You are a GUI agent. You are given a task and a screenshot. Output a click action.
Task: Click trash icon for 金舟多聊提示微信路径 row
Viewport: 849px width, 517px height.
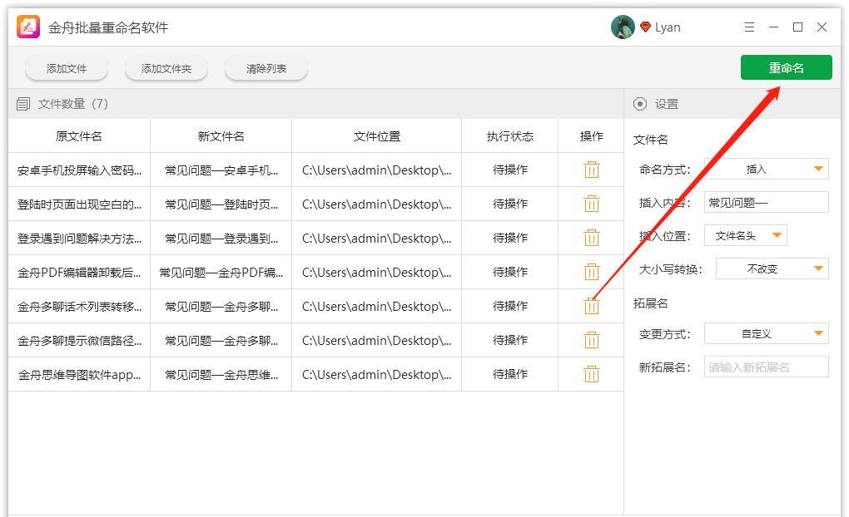pos(591,340)
